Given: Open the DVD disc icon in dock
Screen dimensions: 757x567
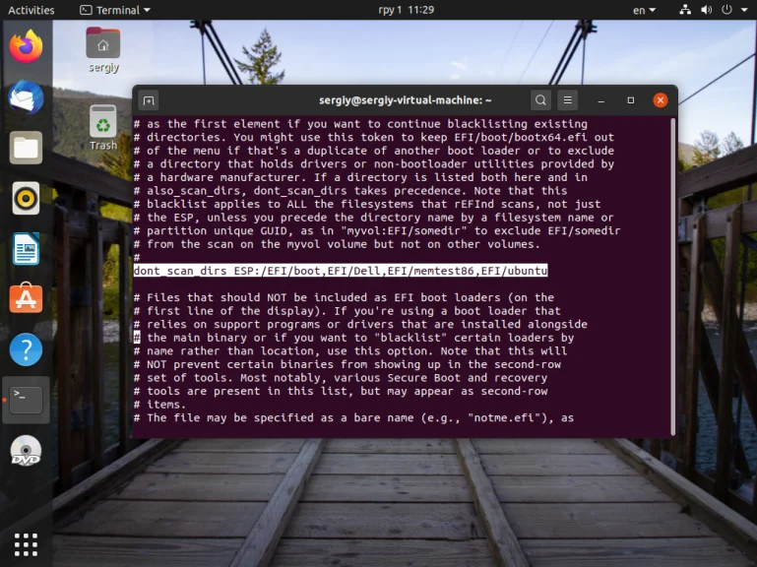Looking at the screenshot, I should pos(26,450).
